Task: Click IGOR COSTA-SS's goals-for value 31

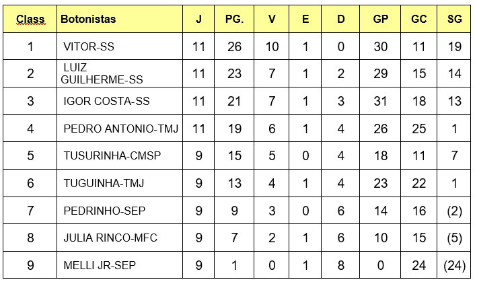Action: (x=381, y=102)
